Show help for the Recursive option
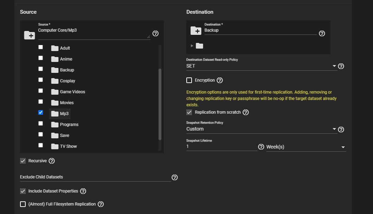Screen dimensions: 373x214 52,161
